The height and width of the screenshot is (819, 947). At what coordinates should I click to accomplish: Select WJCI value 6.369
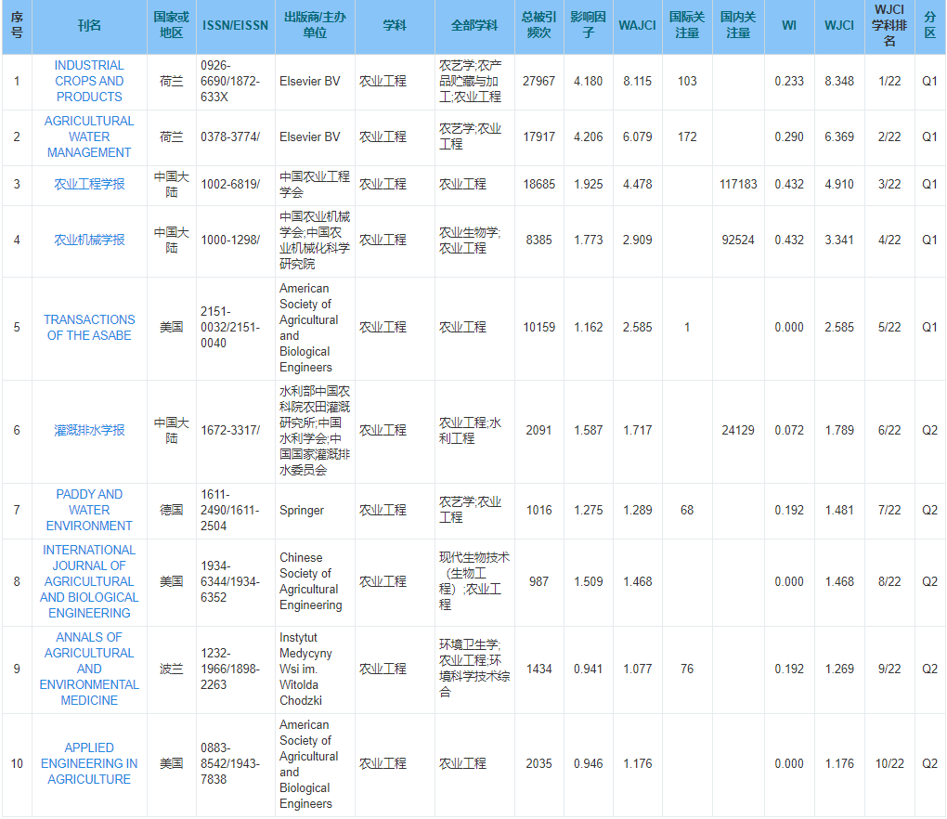839,136
